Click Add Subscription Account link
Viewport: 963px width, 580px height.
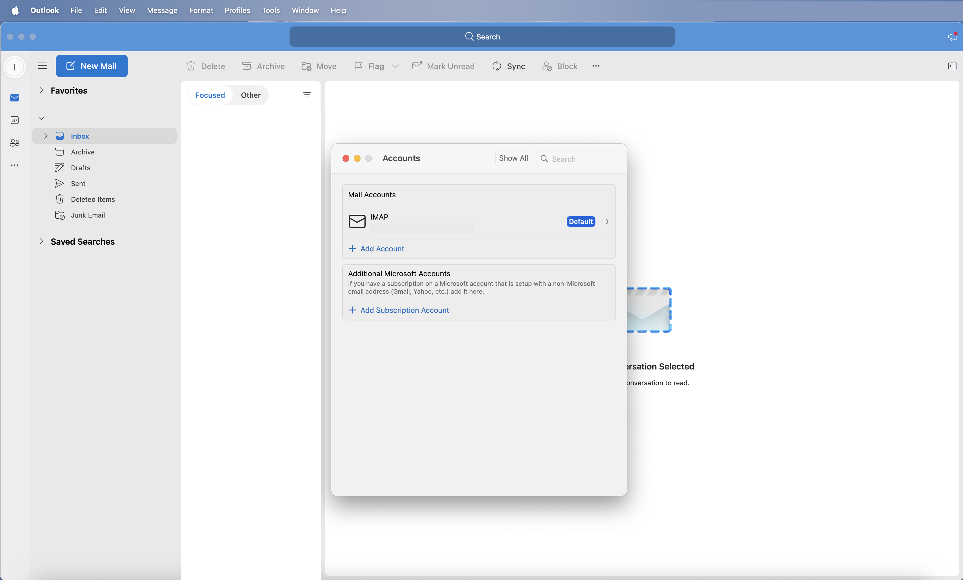399,310
